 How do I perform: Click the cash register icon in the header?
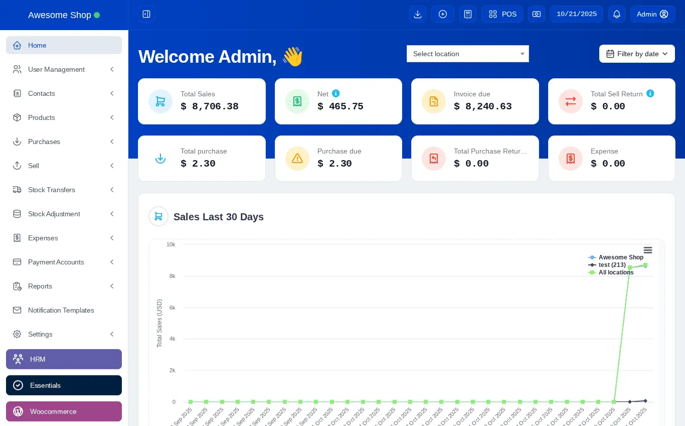[x=537, y=14]
